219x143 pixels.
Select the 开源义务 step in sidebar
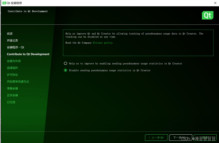(x=12, y=40)
